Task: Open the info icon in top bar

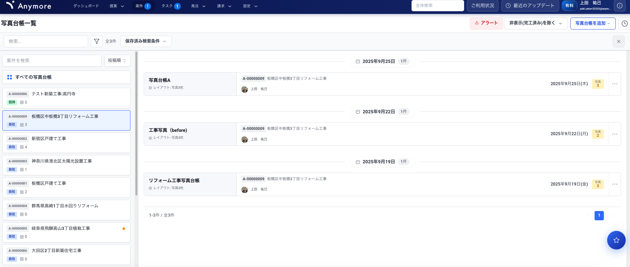Action: pos(619,6)
